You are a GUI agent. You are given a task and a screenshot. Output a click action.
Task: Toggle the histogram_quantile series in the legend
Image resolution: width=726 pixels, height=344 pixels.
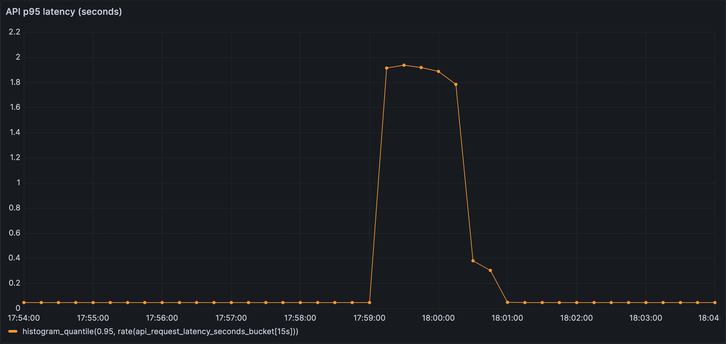(161, 332)
